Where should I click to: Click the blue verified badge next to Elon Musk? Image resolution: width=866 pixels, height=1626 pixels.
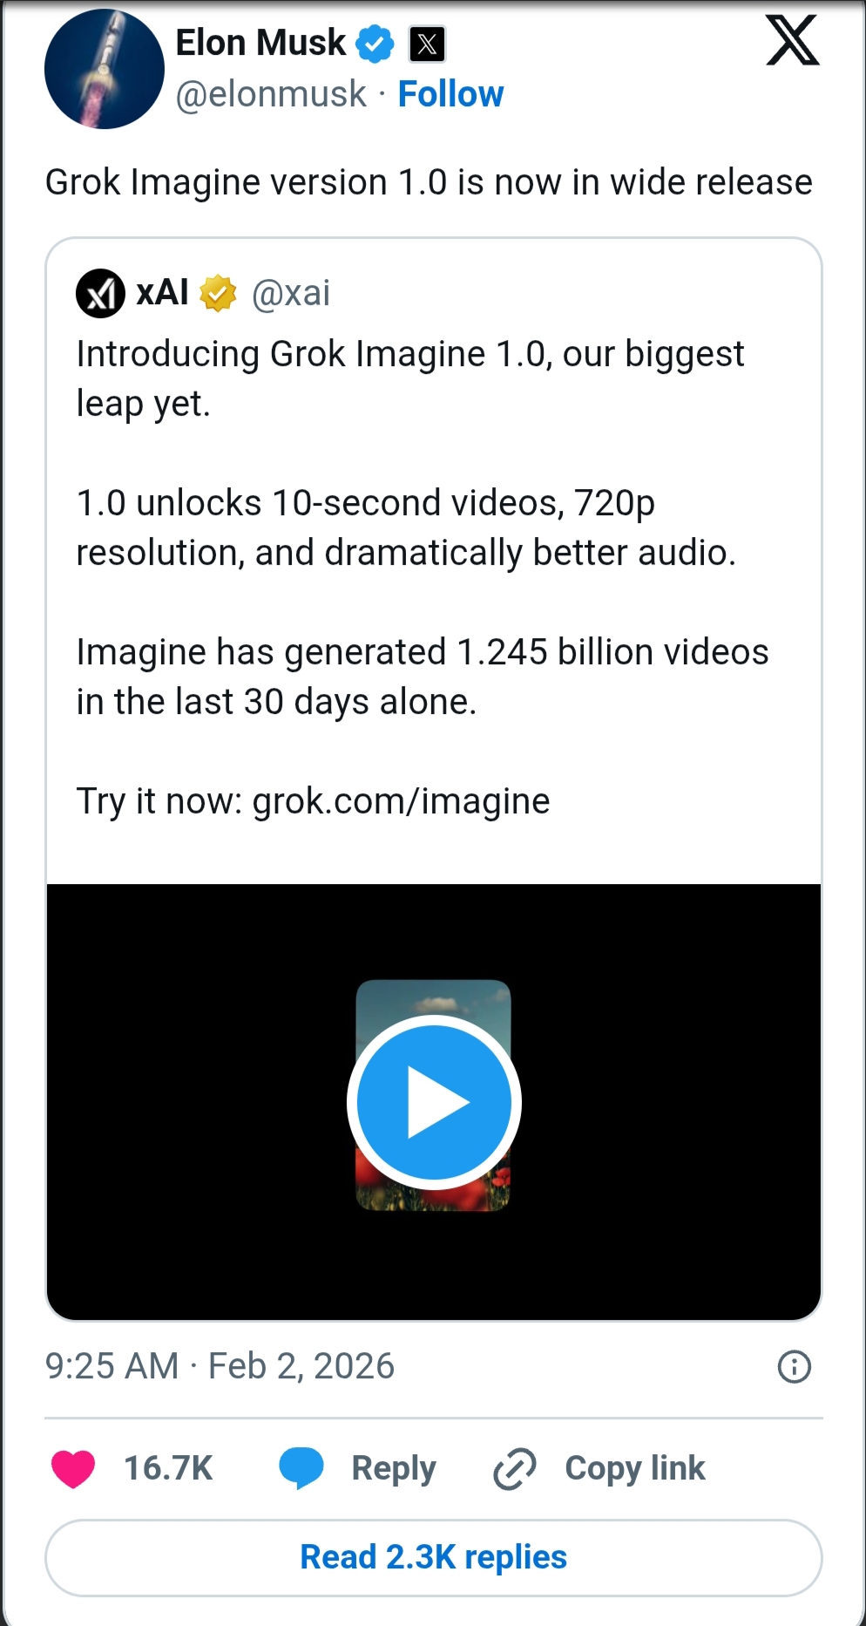pos(375,42)
